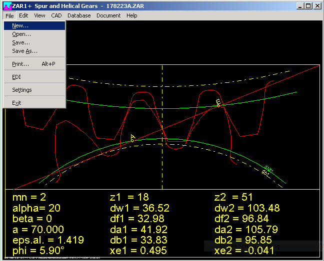Click the 'db1 = 33.83' value

pyautogui.click(x=138, y=240)
